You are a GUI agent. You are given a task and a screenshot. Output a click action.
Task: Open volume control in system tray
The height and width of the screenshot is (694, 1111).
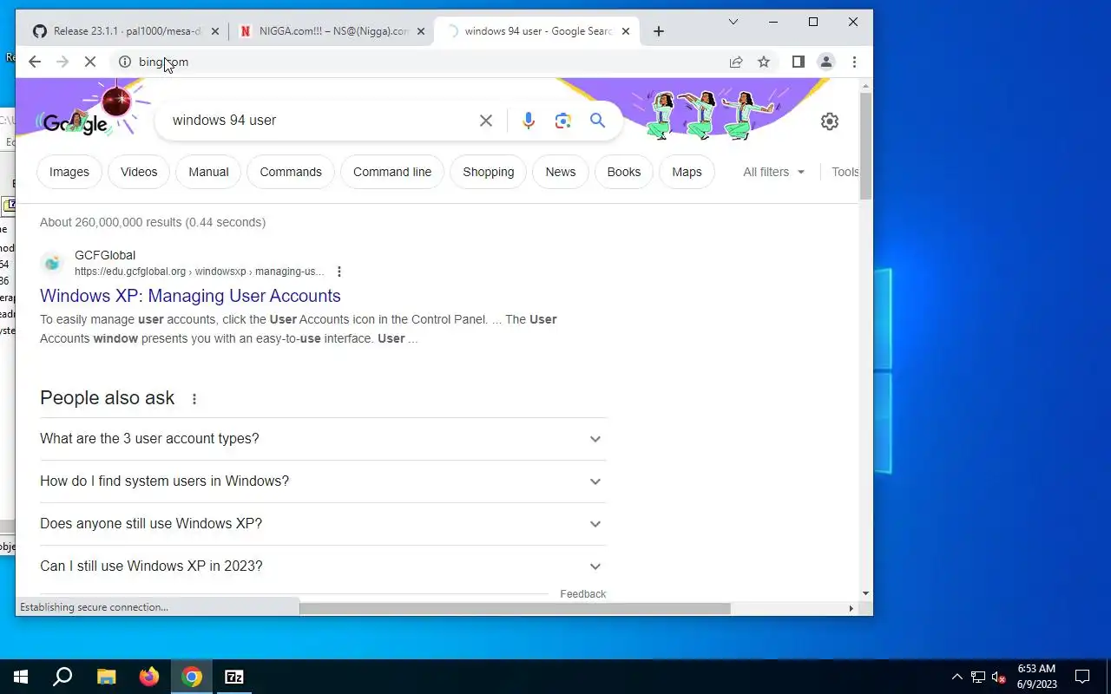998,677
